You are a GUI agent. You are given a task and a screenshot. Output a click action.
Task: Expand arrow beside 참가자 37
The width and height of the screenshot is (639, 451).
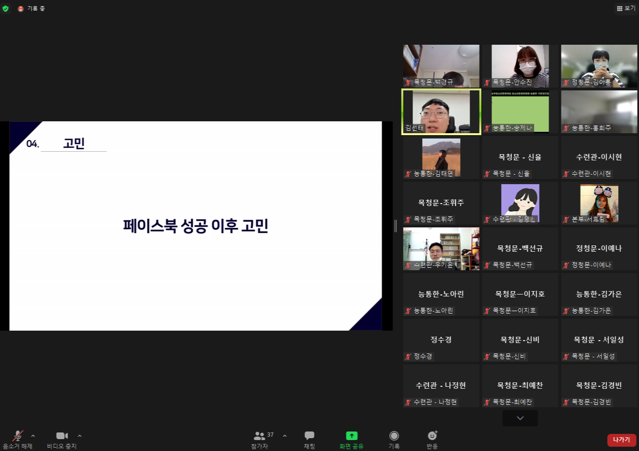point(285,436)
